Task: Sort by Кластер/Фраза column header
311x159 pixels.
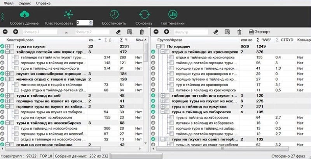Action: coord(20,40)
